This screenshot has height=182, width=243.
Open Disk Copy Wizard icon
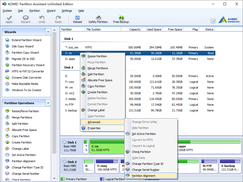tap(7, 46)
